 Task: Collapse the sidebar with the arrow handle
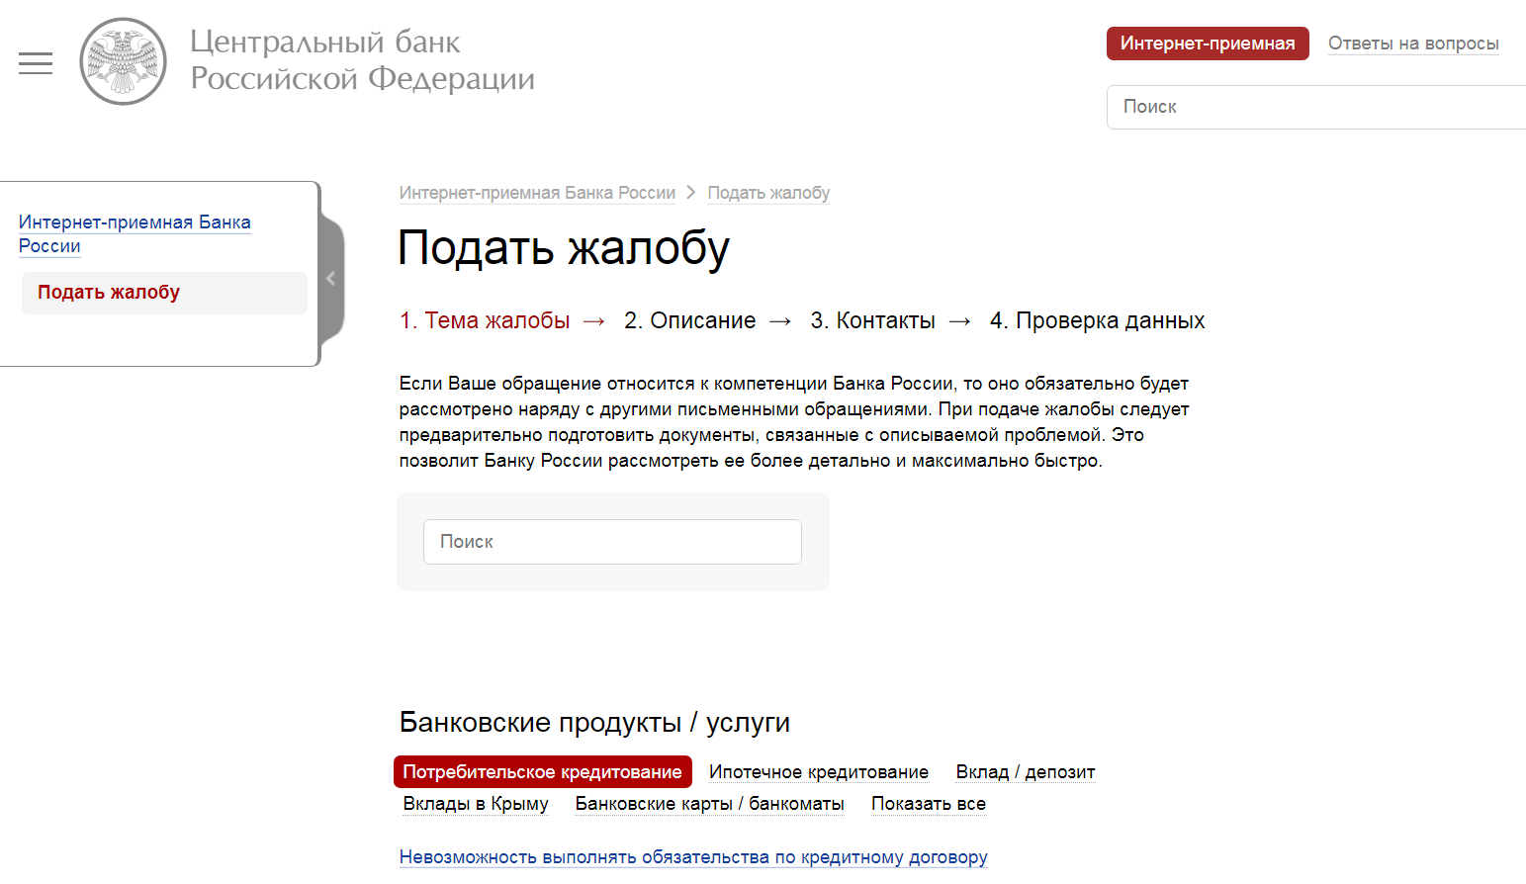331,279
